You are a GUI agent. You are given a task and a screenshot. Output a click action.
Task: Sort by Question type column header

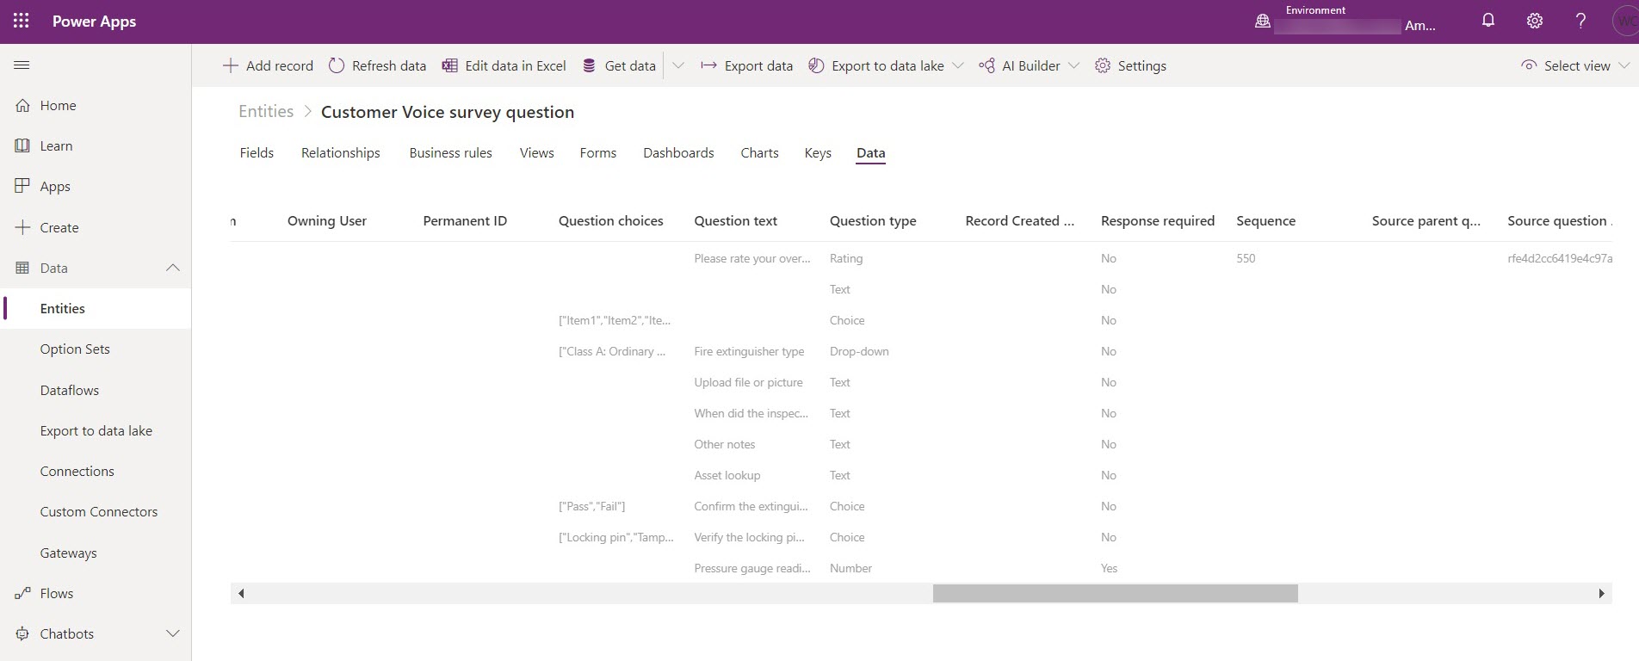(873, 220)
